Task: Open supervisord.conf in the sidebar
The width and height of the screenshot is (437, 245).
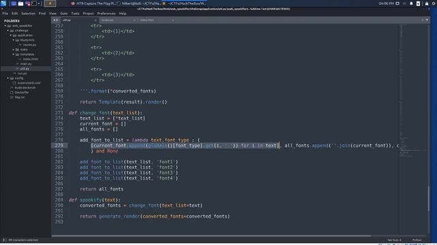Action: click(29, 83)
